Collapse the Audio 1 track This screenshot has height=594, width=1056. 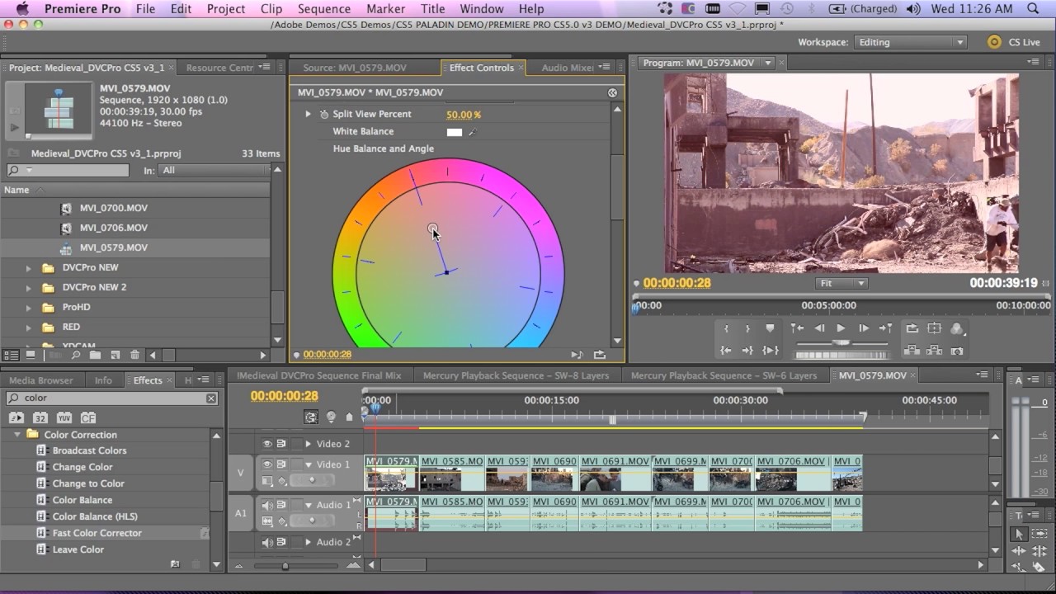click(x=309, y=505)
